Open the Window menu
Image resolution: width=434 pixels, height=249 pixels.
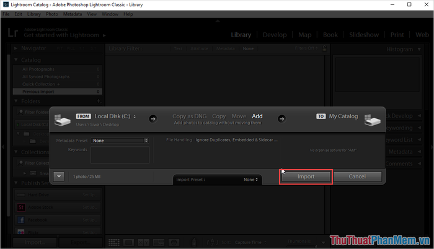(110, 14)
